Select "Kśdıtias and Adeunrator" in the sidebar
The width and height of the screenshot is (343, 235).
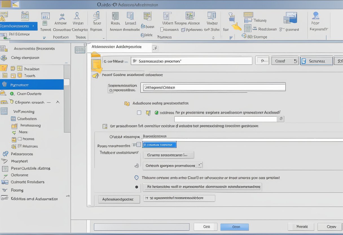click(34, 199)
